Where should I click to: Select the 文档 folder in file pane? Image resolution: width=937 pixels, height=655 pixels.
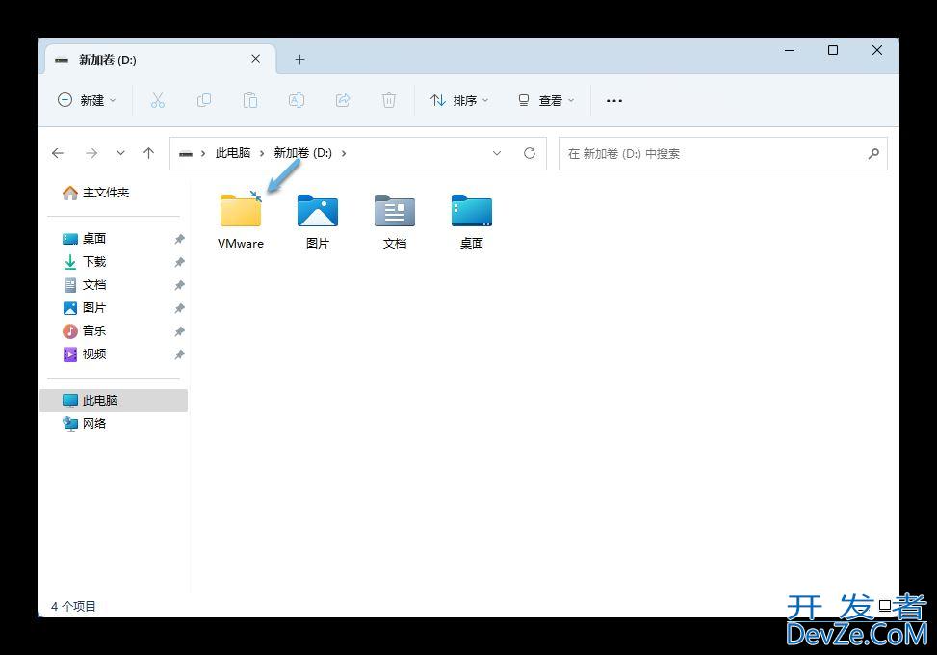tap(395, 222)
